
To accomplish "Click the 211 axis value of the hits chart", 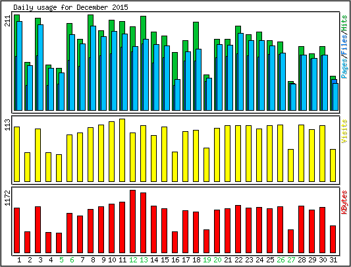I will (7, 20).
